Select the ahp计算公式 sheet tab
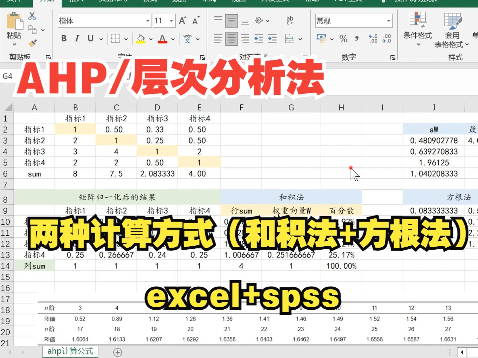478x358 pixels. (70, 351)
